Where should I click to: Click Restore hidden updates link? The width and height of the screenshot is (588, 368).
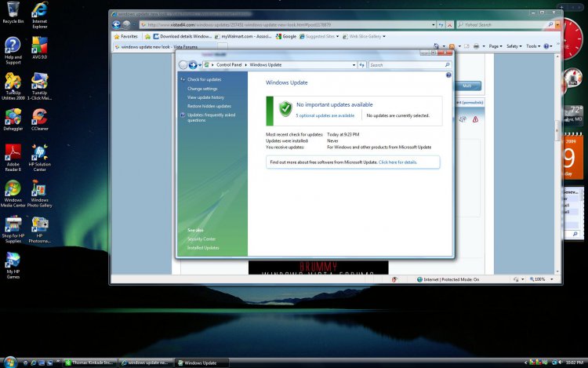click(209, 106)
